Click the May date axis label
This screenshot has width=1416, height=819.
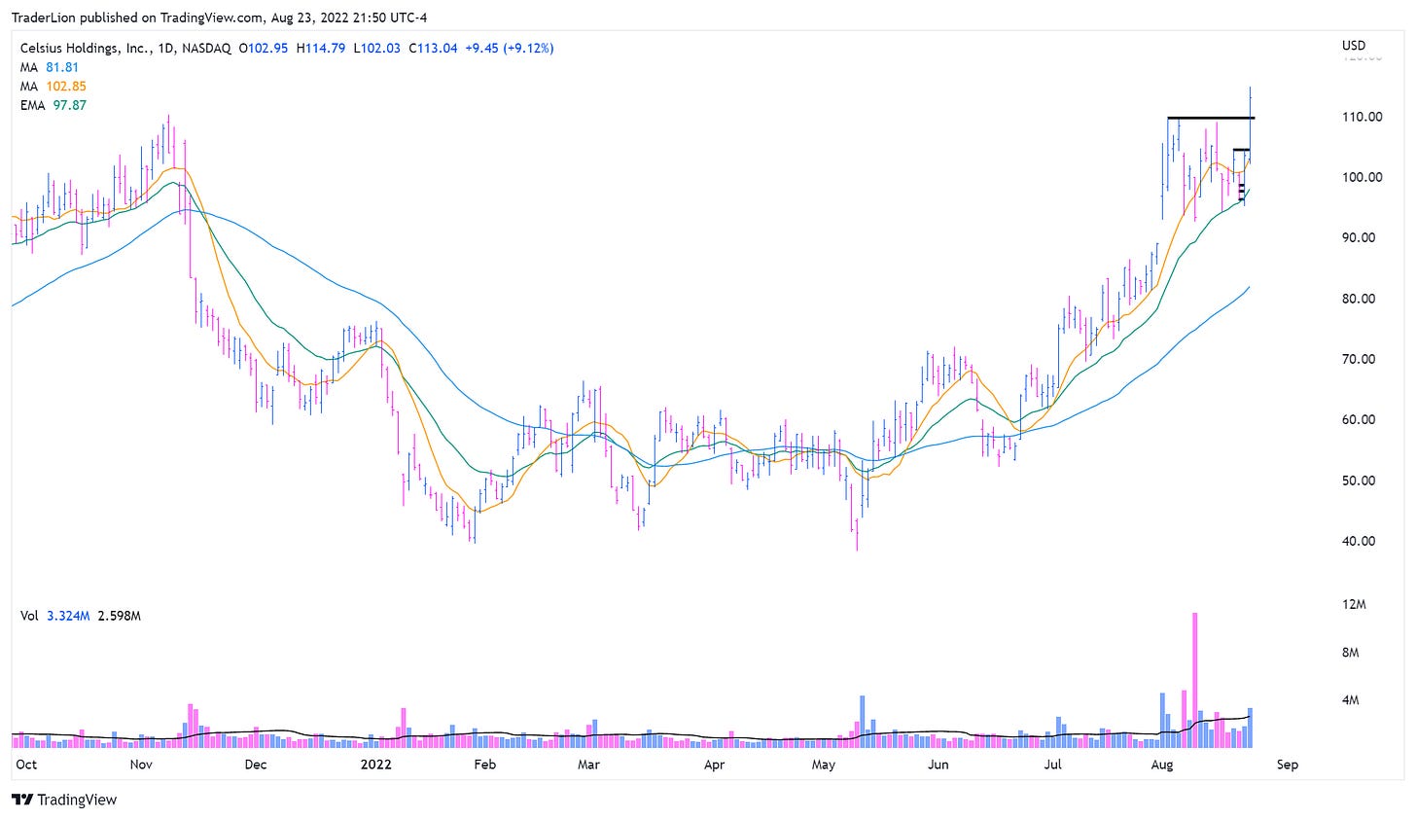tap(824, 765)
